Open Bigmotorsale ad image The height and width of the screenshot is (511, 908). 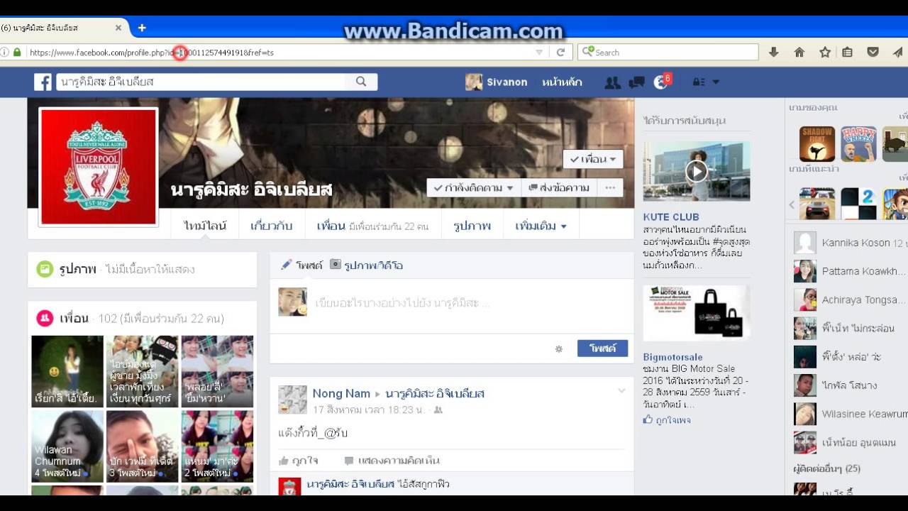[x=697, y=313]
